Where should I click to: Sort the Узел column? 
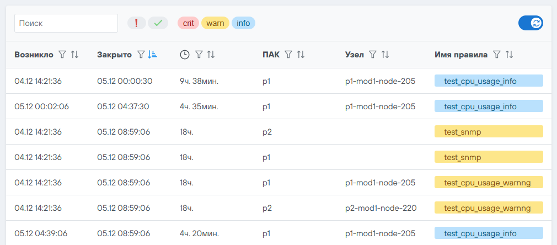point(385,55)
